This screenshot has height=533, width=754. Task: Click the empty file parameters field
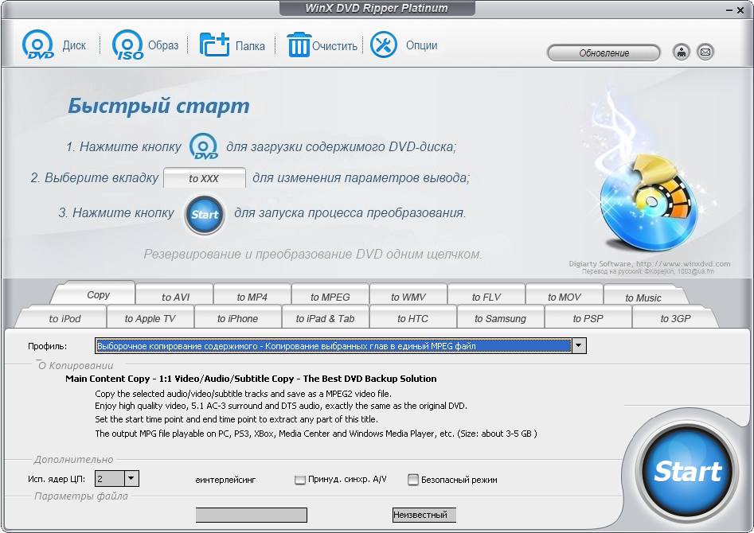point(251,515)
